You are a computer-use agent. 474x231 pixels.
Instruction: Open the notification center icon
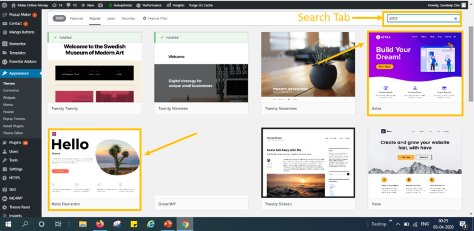tap(463, 224)
